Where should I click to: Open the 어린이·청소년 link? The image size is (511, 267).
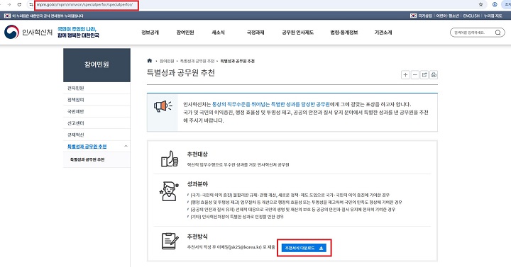[447, 16]
